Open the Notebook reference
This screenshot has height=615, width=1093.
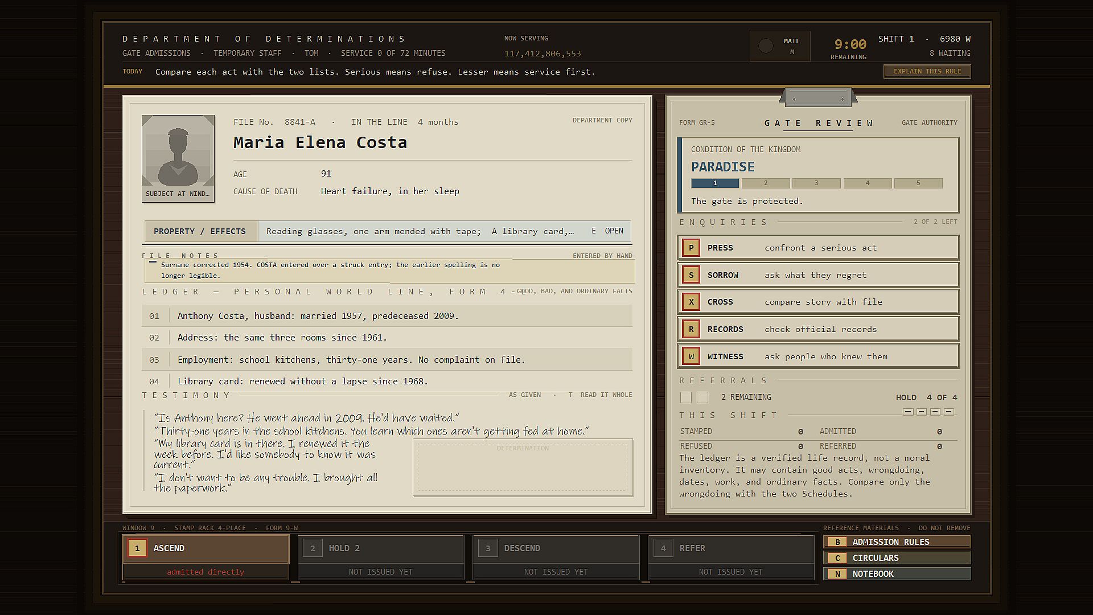(x=897, y=574)
